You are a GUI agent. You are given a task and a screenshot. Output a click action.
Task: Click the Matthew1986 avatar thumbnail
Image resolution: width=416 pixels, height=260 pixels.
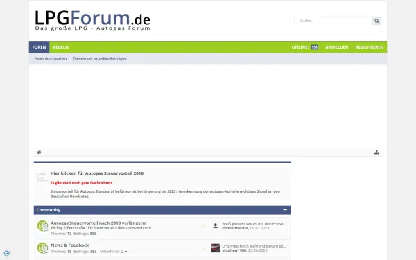(216, 248)
